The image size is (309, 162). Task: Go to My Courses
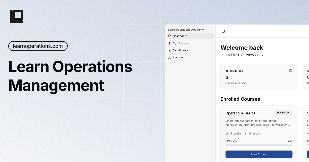pyautogui.click(x=190, y=43)
